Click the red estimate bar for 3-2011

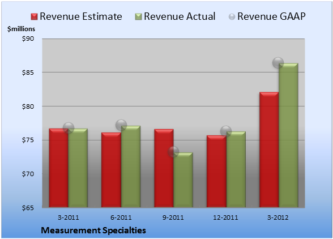[x=59, y=168]
